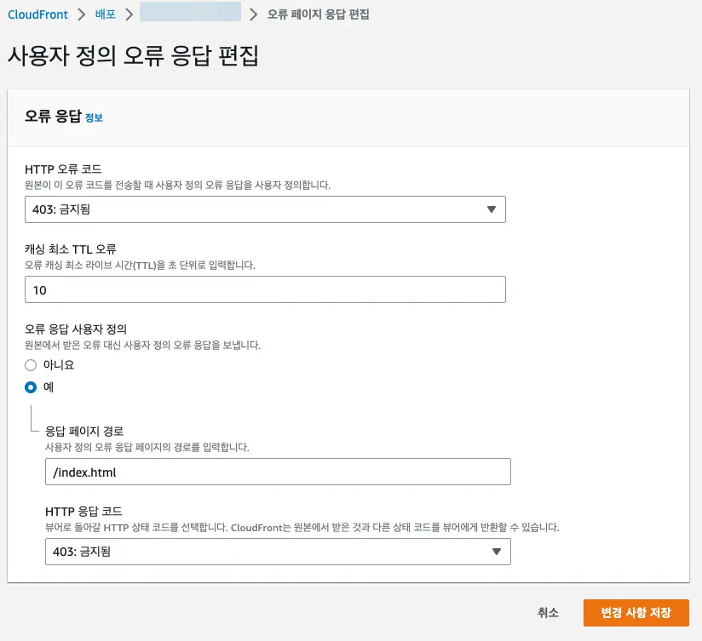Viewport: 702px width, 641px height.
Task: Open the blurred distribution ID breadcrumb
Action: click(x=190, y=14)
